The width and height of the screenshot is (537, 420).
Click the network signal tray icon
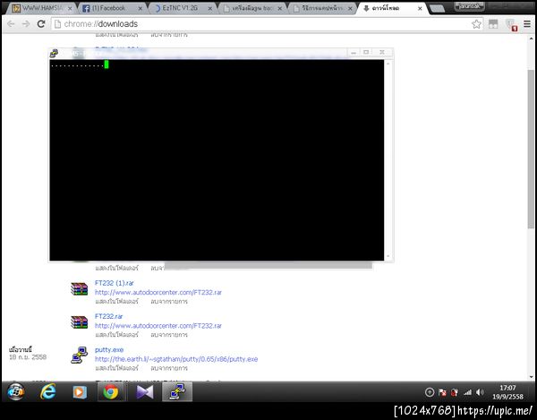pos(467,392)
